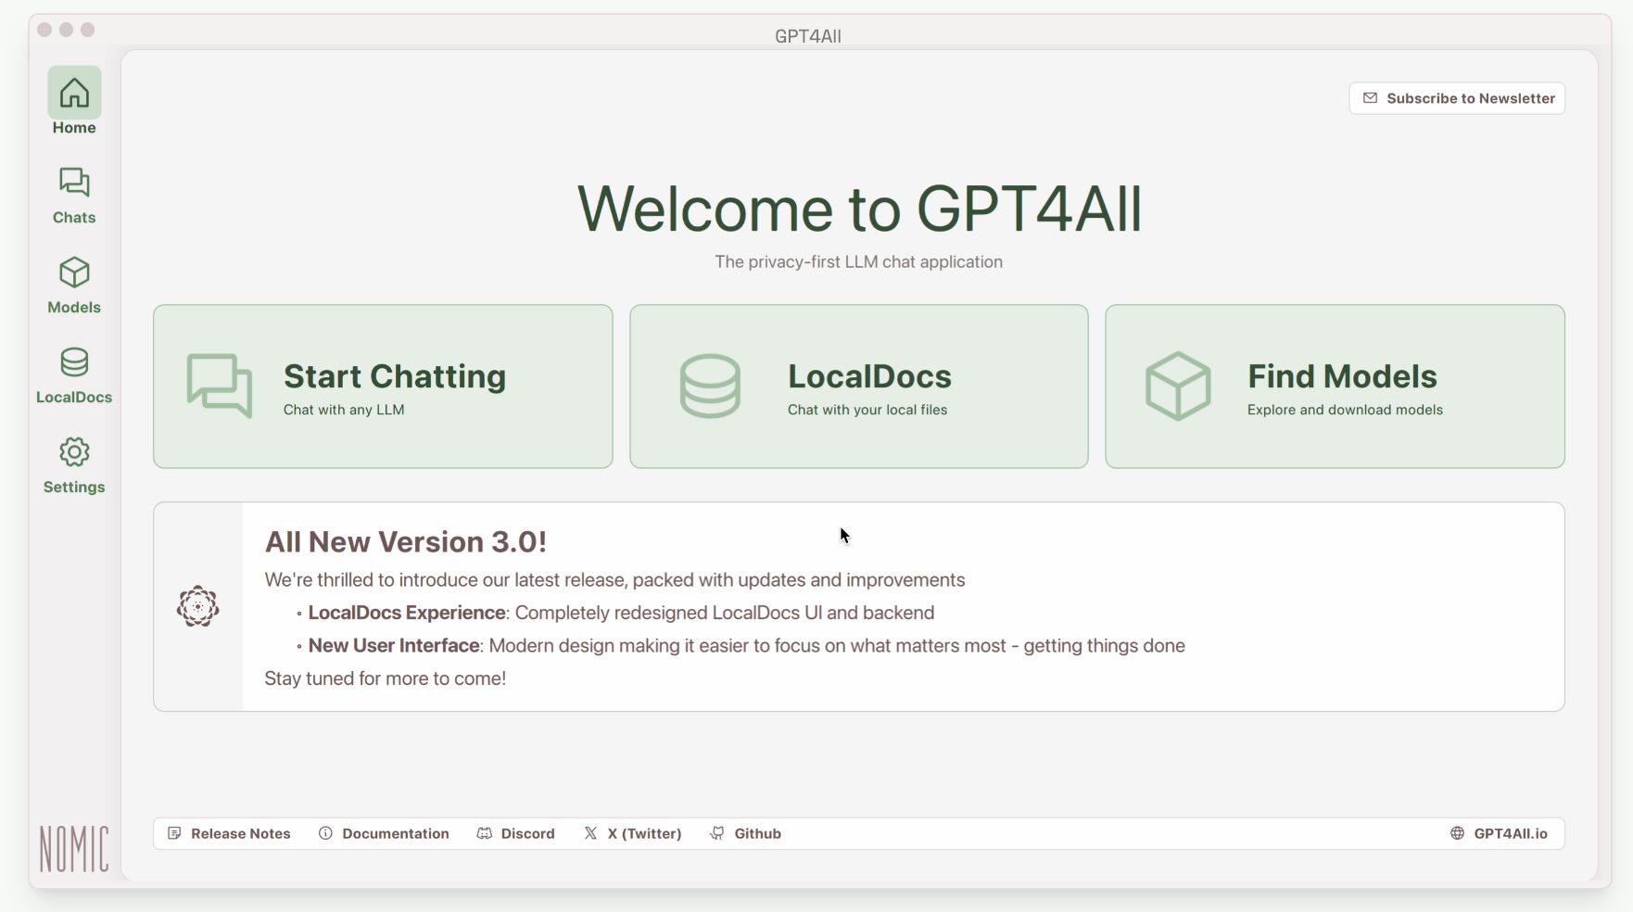This screenshot has width=1633, height=912.
Task: Subscribe to Newsletter
Action: [1457, 98]
